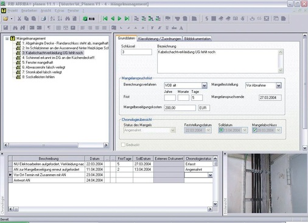Click the Datum column header in chronology table
This screenshot has height=223, width=308.
coord(94,159)
